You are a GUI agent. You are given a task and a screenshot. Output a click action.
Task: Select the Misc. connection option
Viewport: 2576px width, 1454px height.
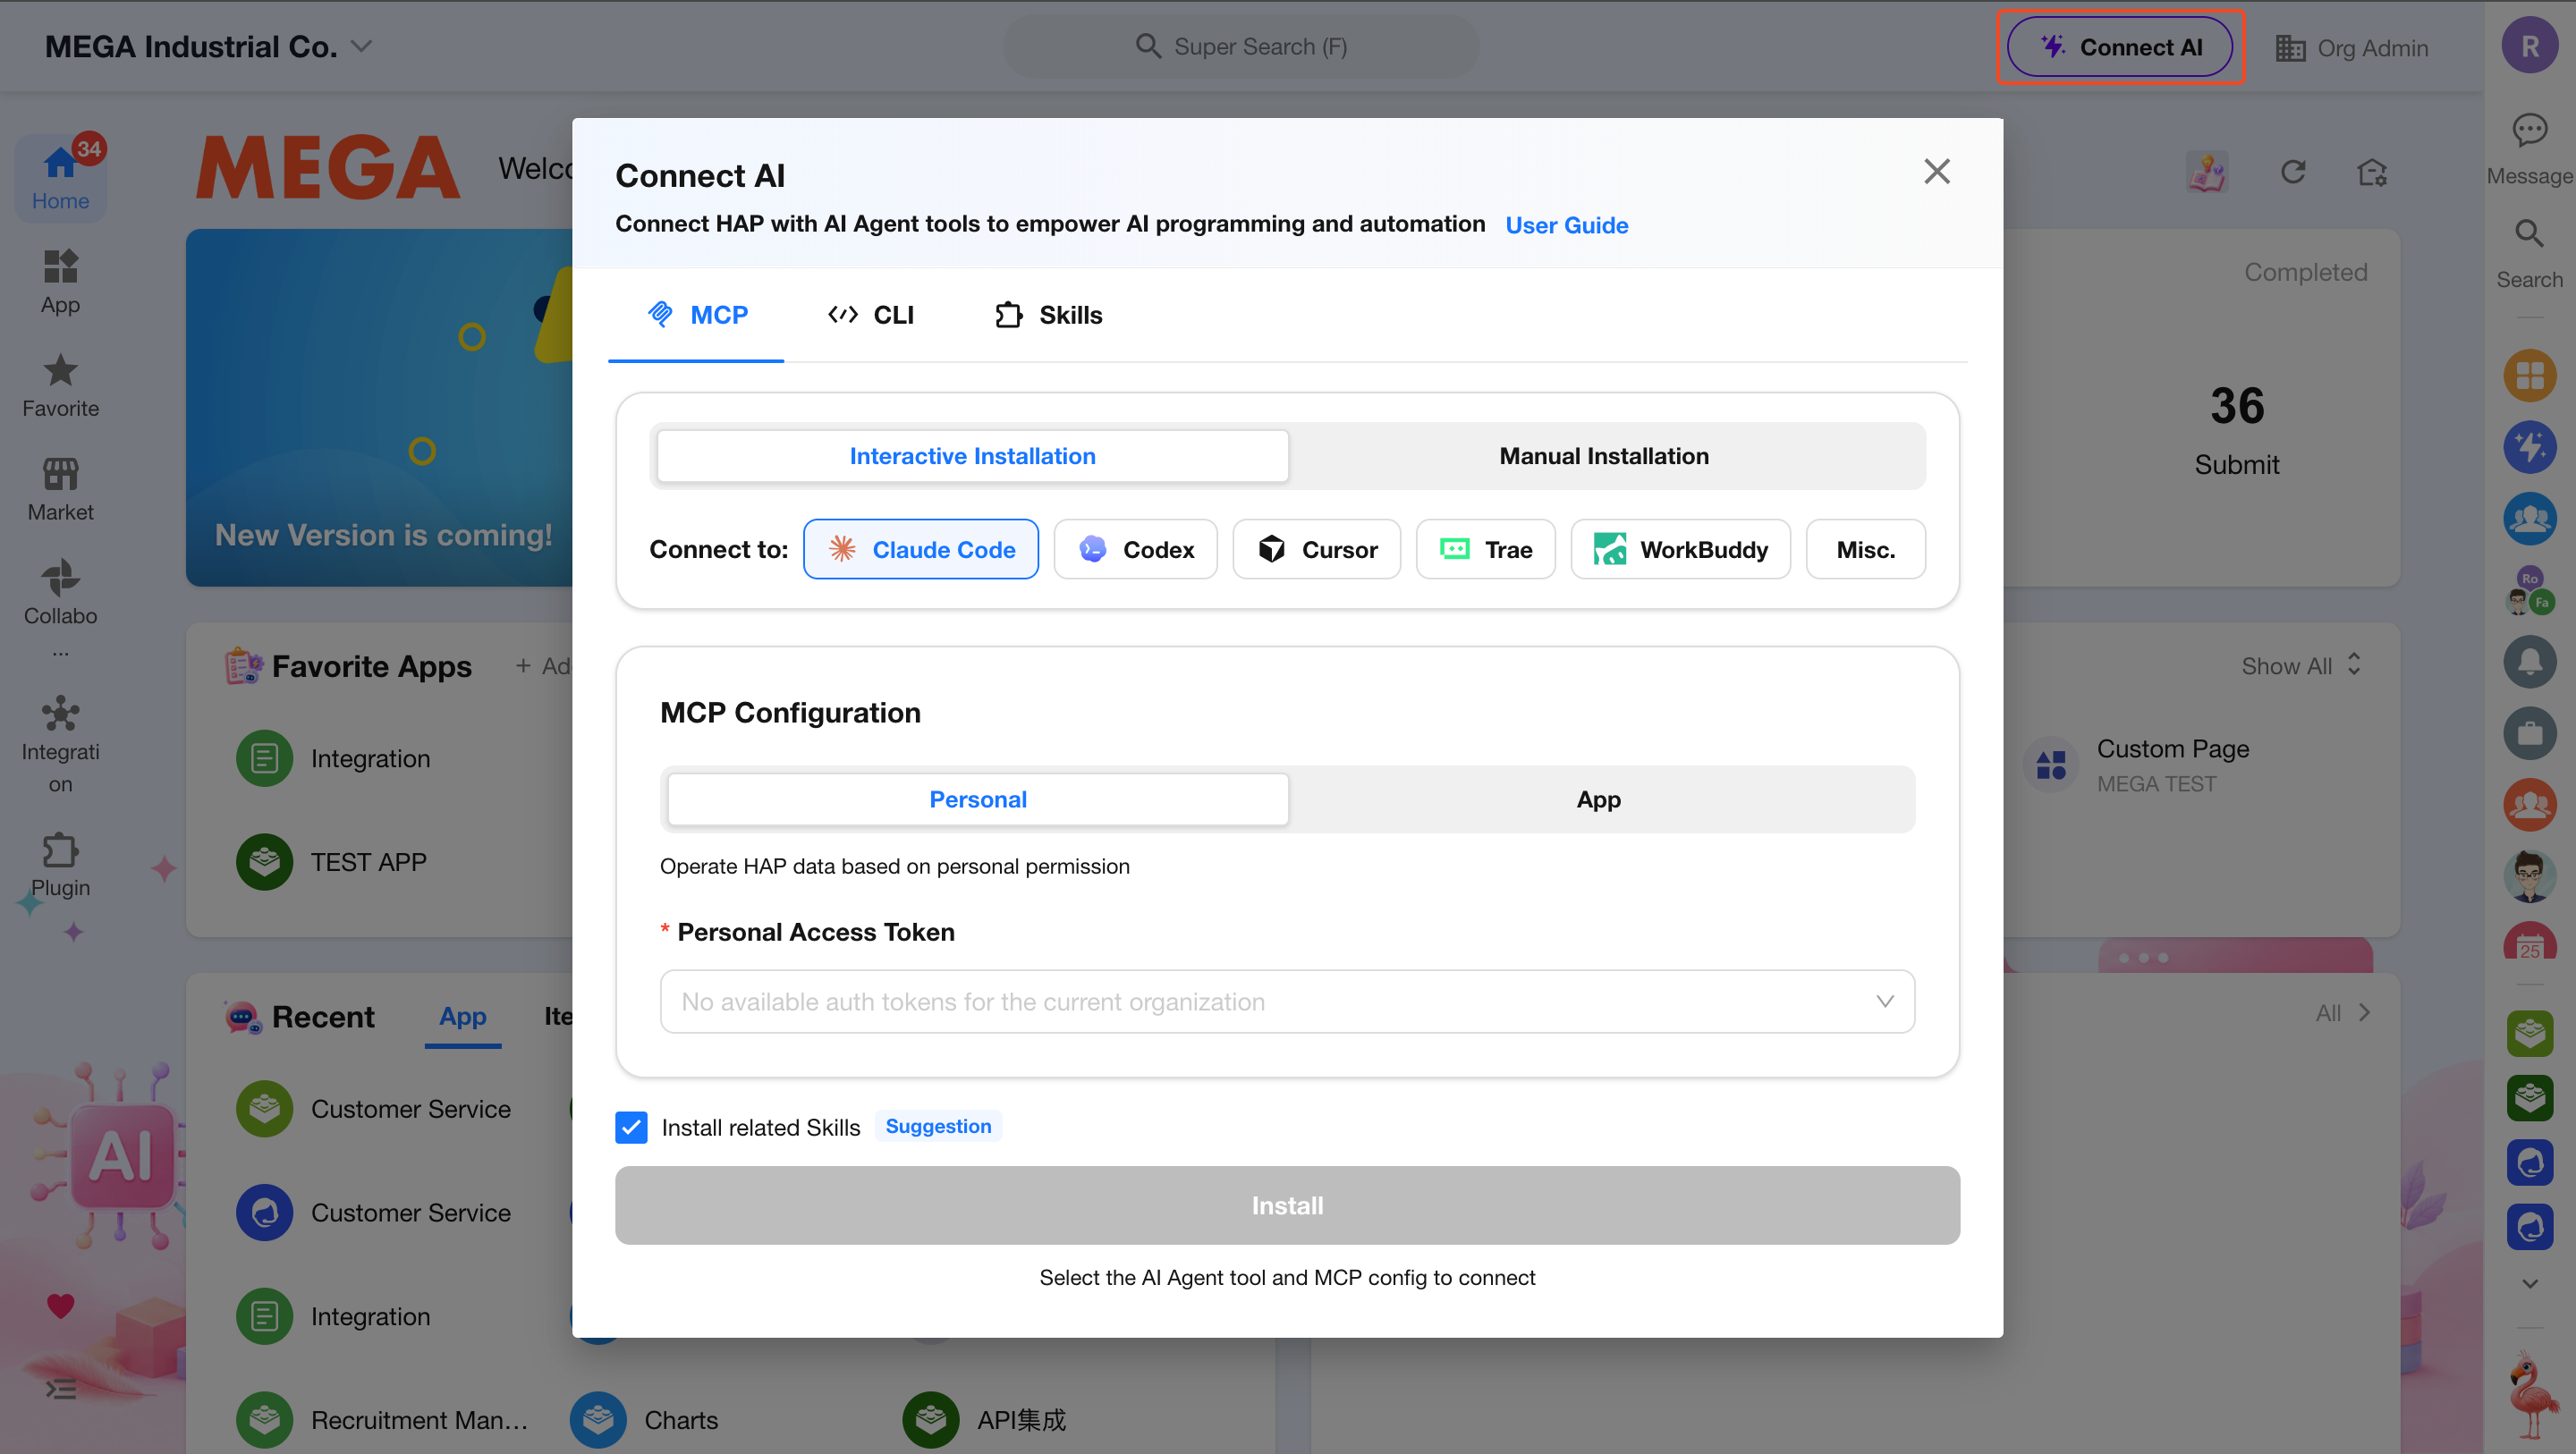tap(1865, 549)
